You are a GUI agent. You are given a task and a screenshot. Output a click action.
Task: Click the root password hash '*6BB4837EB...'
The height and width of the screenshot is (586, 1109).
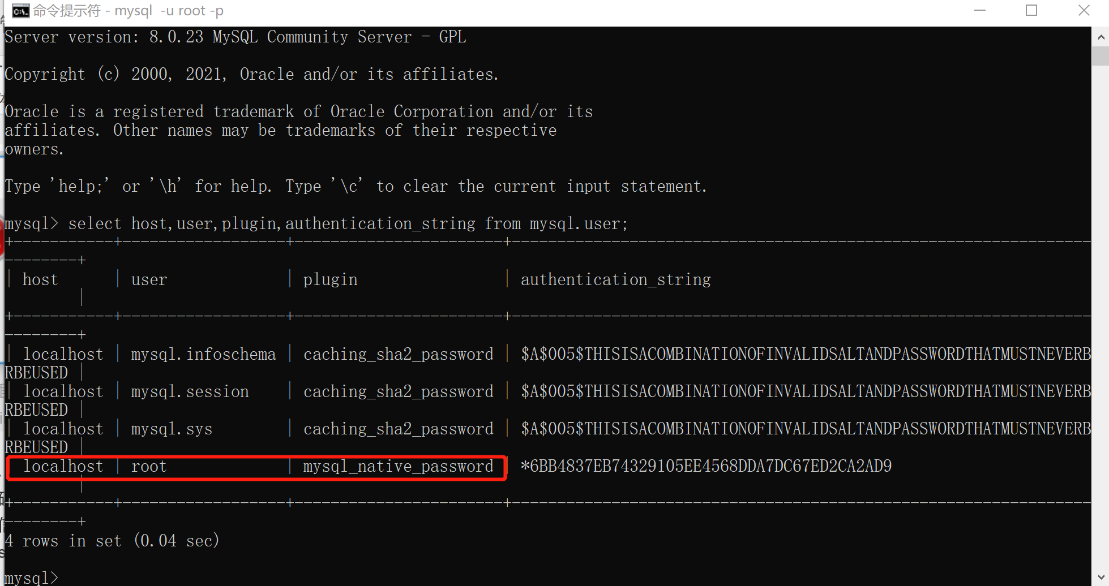click(x=706, y=466)
